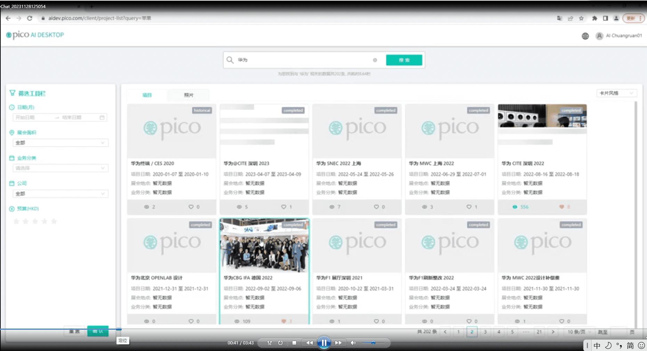Screen dimensions: 647x351
Task: Like the 华为 MWC 上海 2022 card
Action: click(469, 207)
